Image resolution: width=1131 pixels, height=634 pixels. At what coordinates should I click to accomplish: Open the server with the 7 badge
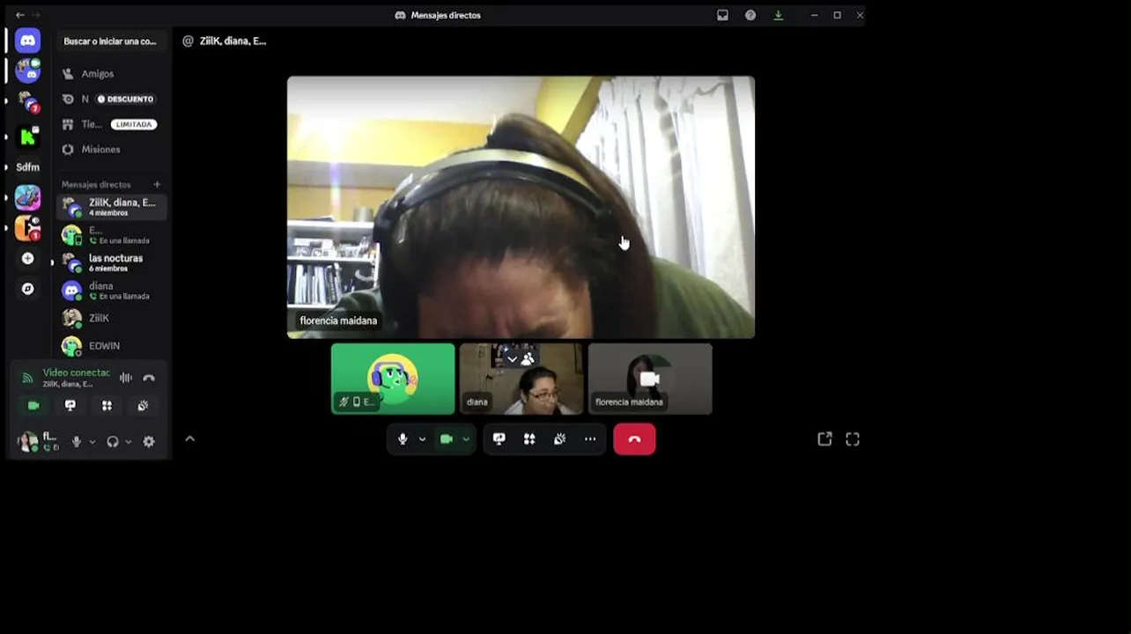(x=28, y=102)
